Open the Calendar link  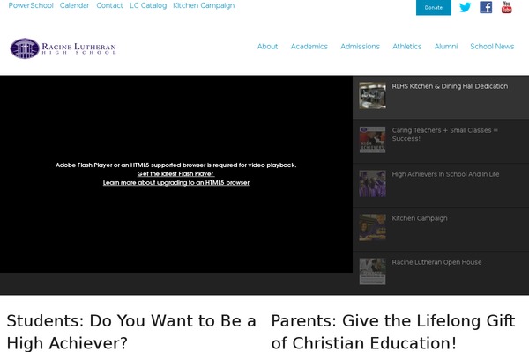[x=75, y=5]
